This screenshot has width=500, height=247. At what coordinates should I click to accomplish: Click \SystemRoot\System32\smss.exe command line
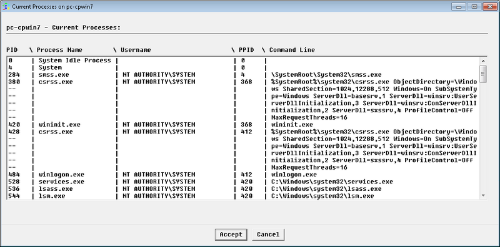click(326, 75)
